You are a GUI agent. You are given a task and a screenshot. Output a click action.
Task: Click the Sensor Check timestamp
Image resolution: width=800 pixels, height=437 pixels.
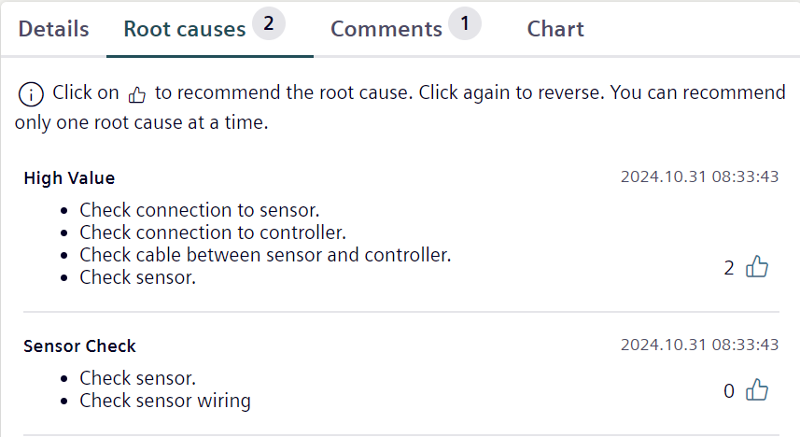tap(699, 345)
